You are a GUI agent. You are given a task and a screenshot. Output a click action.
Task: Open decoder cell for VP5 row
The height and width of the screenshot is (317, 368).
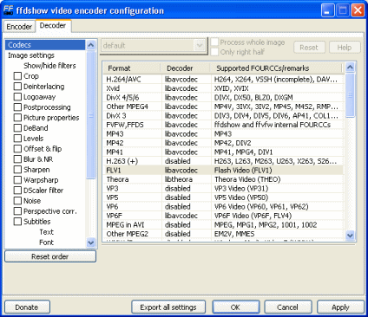[x=187, y=197]
